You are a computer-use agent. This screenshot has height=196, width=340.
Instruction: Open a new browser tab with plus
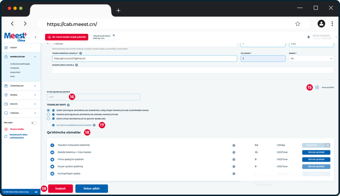tap(119, 10)
